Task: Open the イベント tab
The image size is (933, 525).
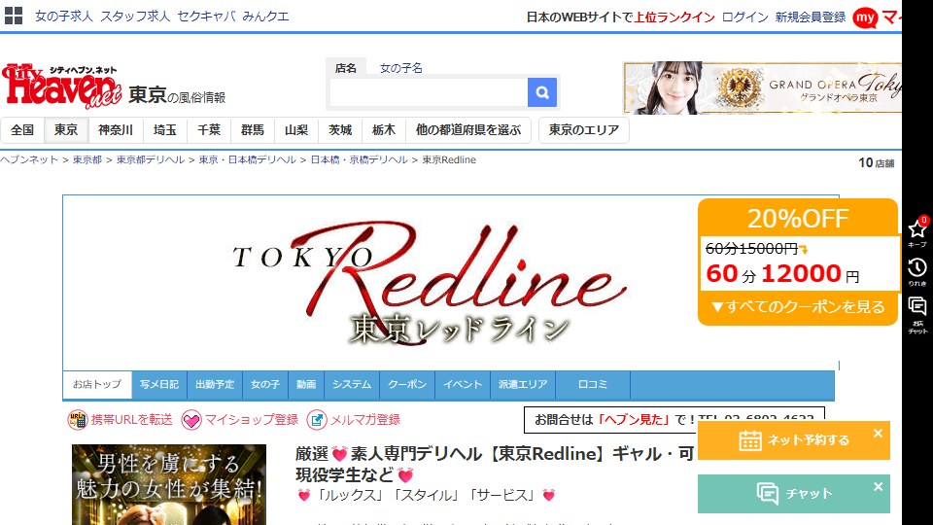Action: point(463,385)
